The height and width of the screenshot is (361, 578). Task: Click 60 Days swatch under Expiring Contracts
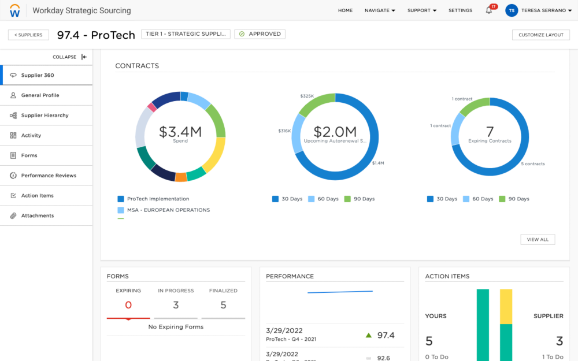[x=466, y=199]
